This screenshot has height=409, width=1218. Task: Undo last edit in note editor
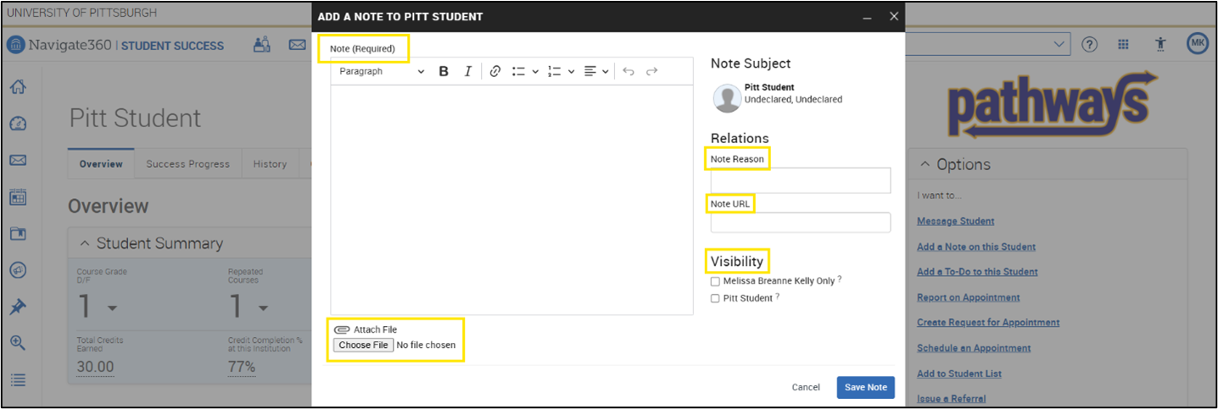(x=629, y=72)
